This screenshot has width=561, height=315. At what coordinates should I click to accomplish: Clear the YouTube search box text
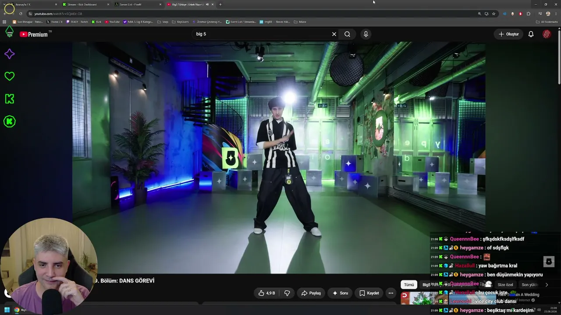pos(334,34)
